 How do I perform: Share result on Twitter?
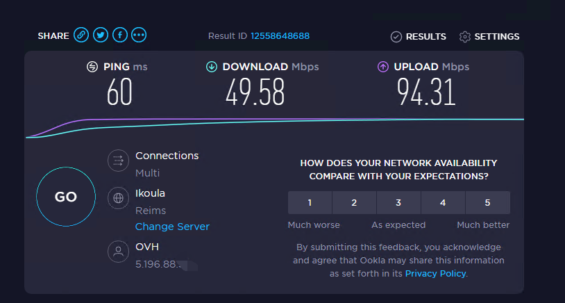click(101, 35)
